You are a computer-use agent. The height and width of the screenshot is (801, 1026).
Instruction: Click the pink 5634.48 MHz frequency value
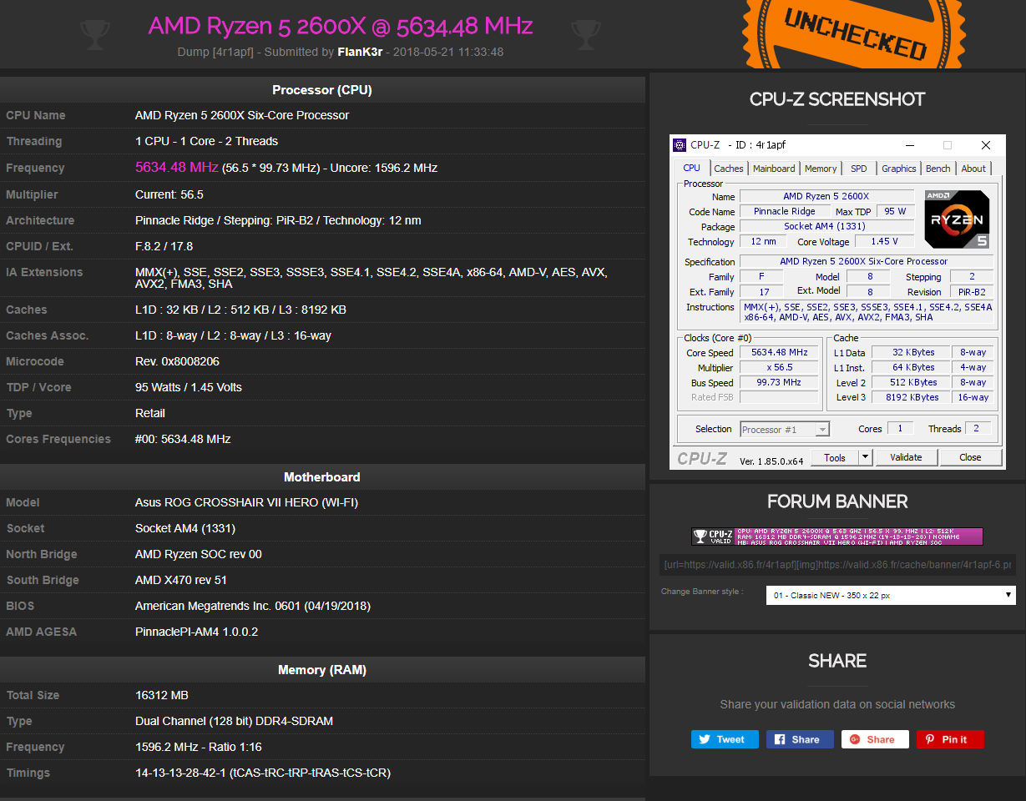coord(177,167)
